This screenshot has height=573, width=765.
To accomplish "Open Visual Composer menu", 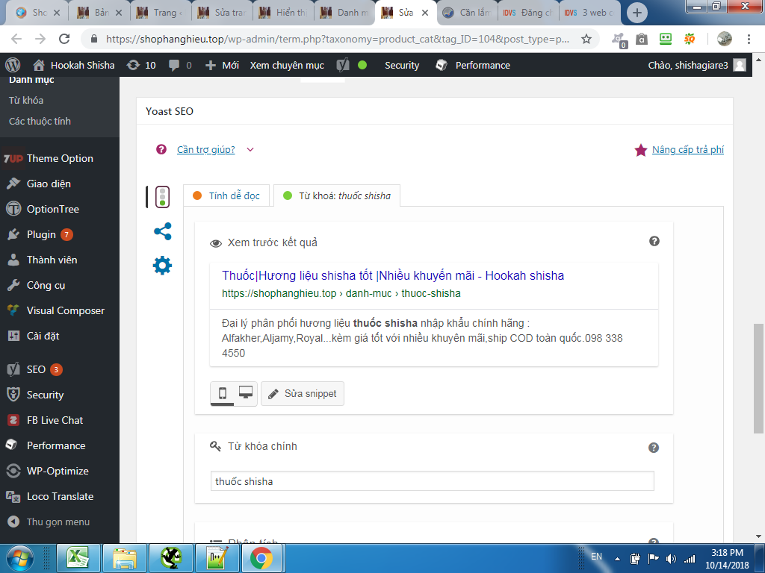I will click(60, 310).
